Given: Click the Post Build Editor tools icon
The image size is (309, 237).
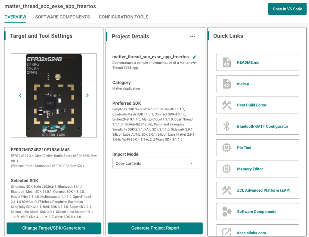Looking at the screenshot, I should pyautogui.click(x=227, y=105).
